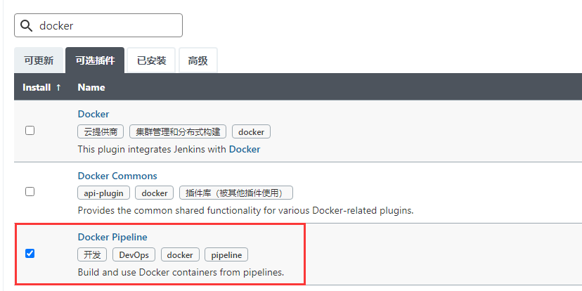Click the search magnifier icon
Image resolution: width=582 pixels, height=291 pixels.
26,25
